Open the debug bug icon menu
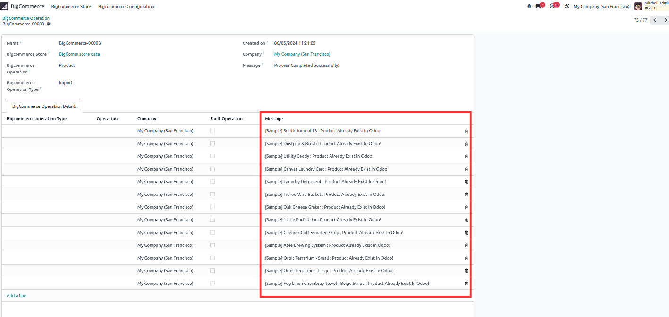 tap(529, 6)
